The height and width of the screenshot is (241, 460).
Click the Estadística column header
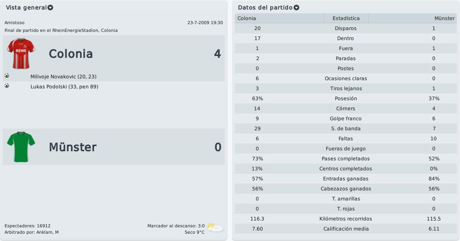tap(346, 18)
